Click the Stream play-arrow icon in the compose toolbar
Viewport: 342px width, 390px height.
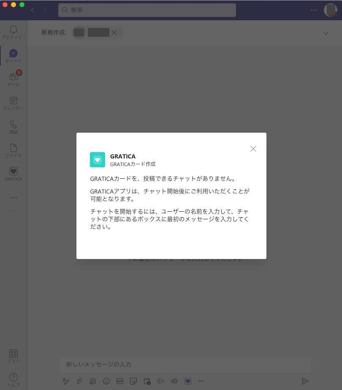click(x=160, y=381)
